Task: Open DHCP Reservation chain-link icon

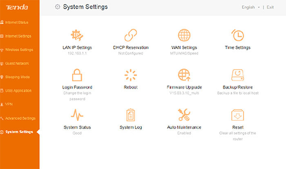Action: coord(131,35)
